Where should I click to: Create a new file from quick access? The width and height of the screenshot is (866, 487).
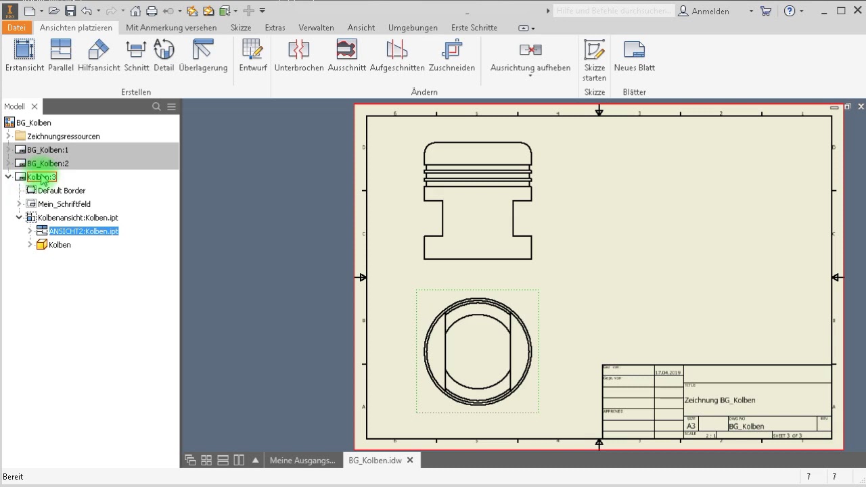30,11
